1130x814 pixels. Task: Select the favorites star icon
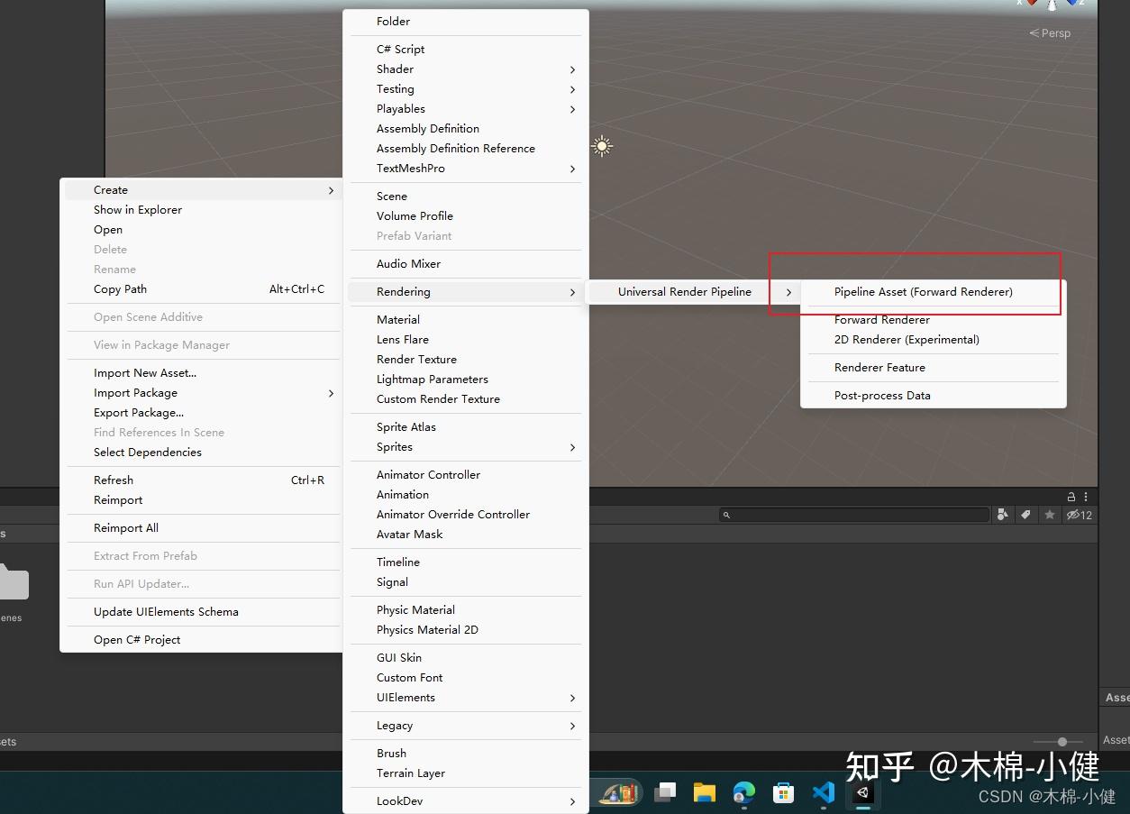[1050, 515]
